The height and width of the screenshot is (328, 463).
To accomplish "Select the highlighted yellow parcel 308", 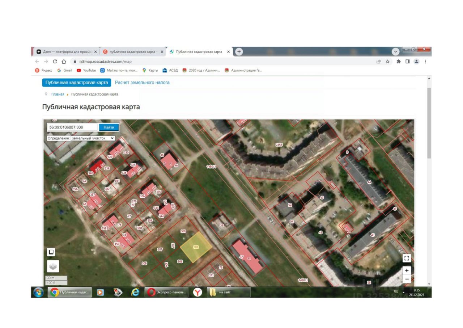I will click(x=196, y=248).
